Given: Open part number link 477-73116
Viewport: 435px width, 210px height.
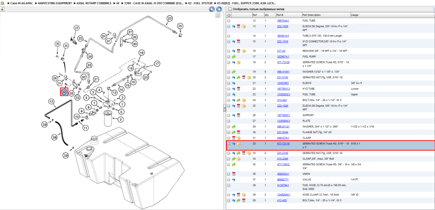Looking at the screenshot, I should point(283,144).
